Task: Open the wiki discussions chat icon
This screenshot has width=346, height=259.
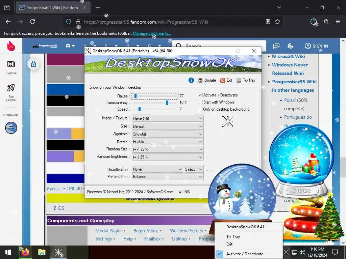Action: (x=276, y=46)
